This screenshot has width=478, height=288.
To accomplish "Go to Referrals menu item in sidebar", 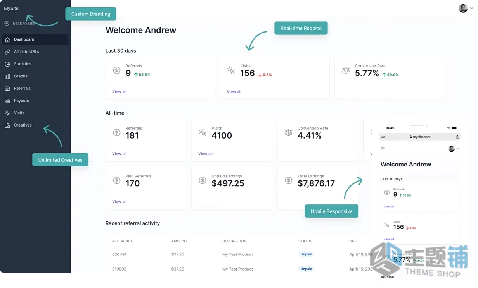I will pyautogui.click(x=35, y=89).
